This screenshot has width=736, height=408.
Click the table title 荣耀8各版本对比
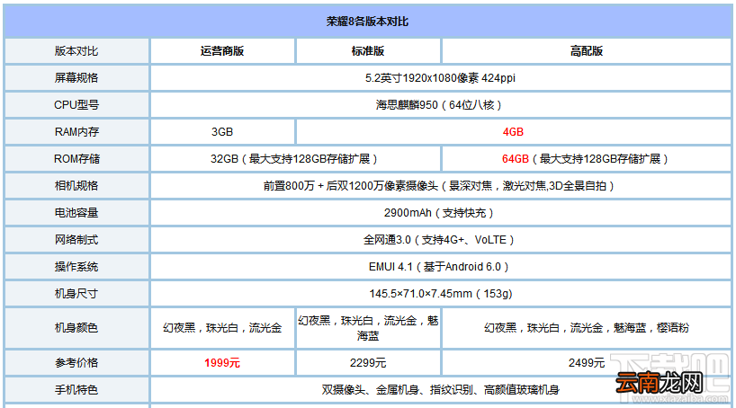pyautogui.click(x=367, y=22)
